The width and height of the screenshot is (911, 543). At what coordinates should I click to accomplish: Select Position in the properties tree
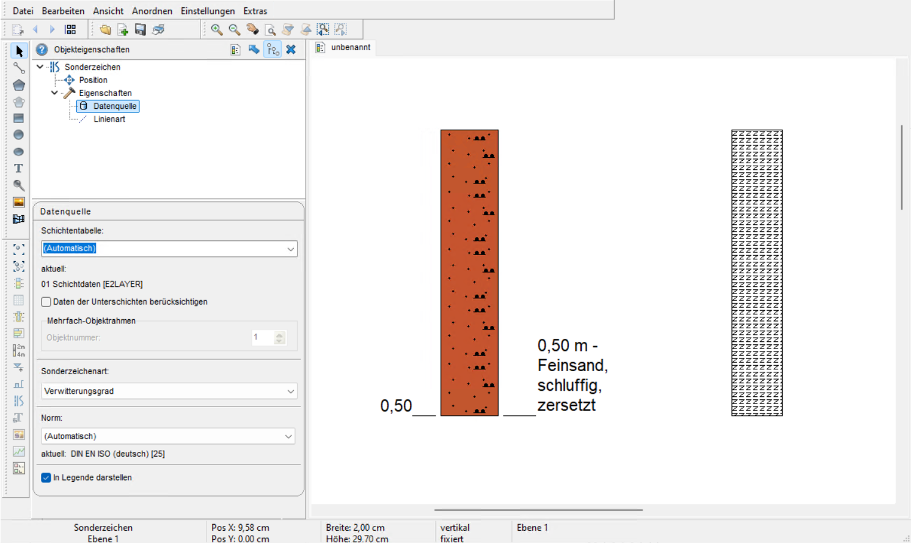[93, 80]
